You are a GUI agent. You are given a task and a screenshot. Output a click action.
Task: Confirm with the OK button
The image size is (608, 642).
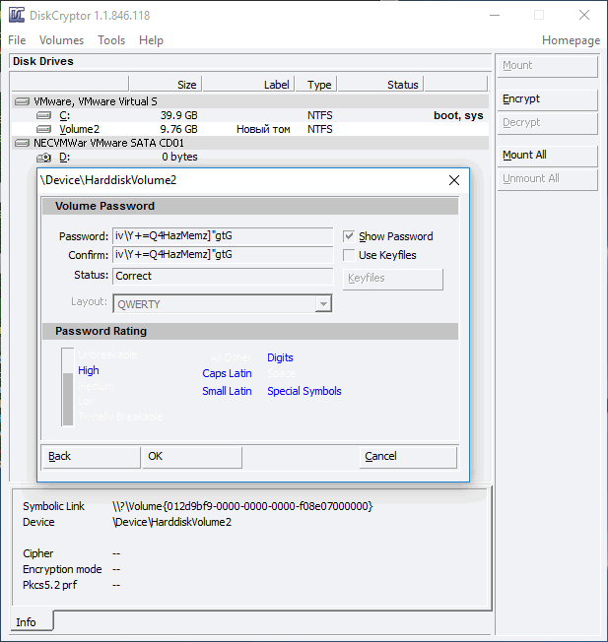click(x=192, y=457)
